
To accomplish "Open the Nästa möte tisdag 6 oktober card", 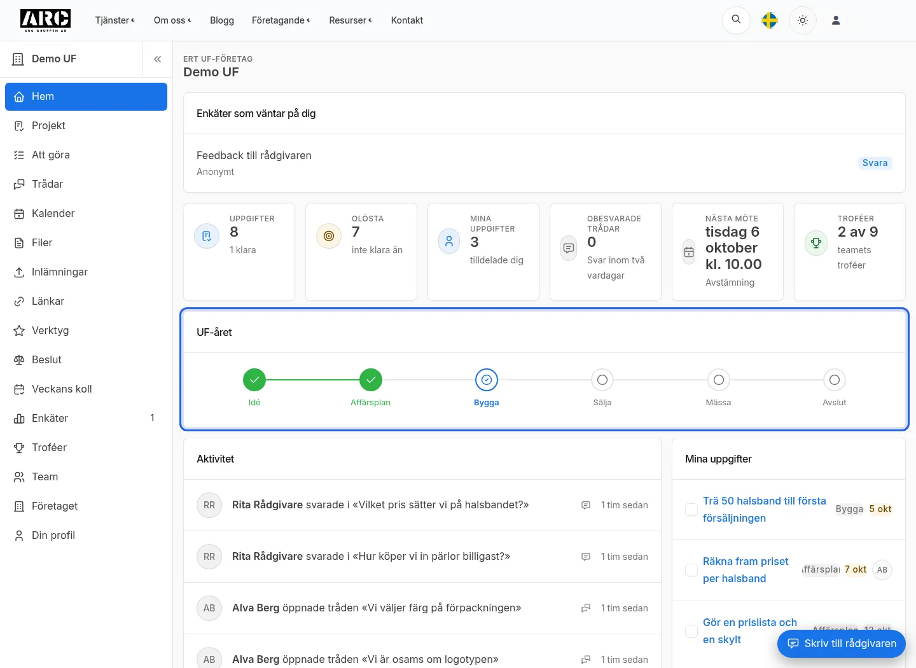I will [728, 252].
